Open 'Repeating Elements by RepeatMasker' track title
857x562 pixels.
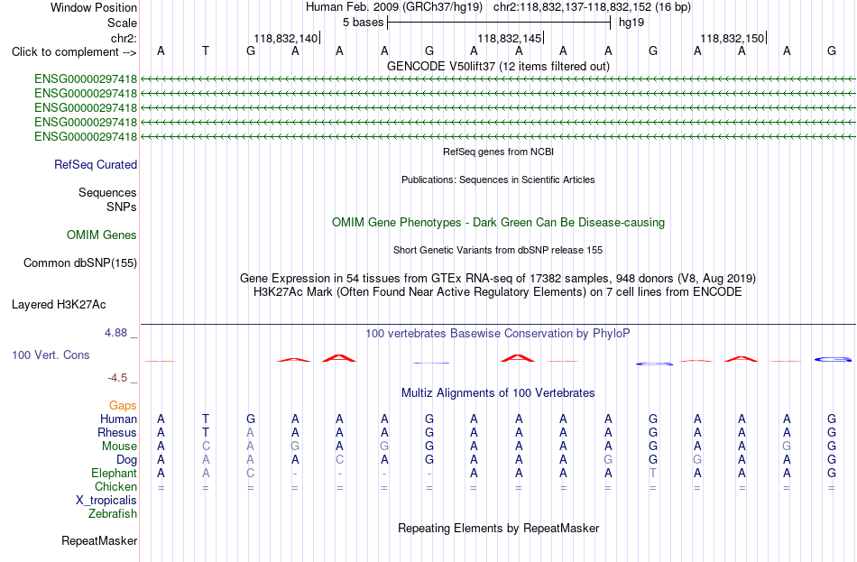498,529
